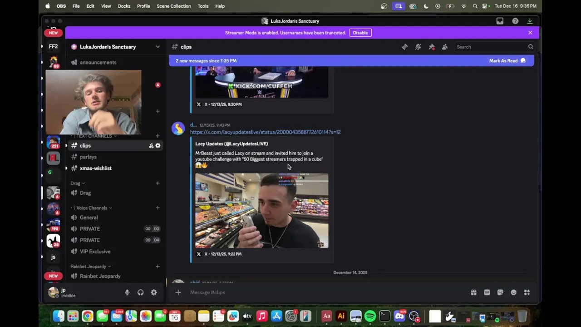Open the Profile menu
581x327 pixels.
pos(143,6)
